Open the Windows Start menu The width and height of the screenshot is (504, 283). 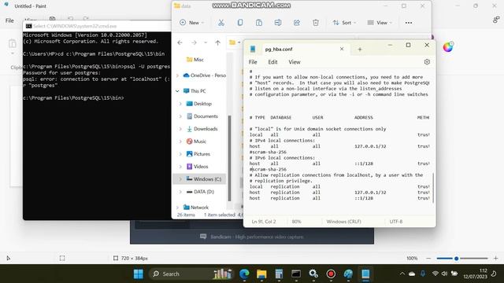pyautogui.click(x=139, y=274)
